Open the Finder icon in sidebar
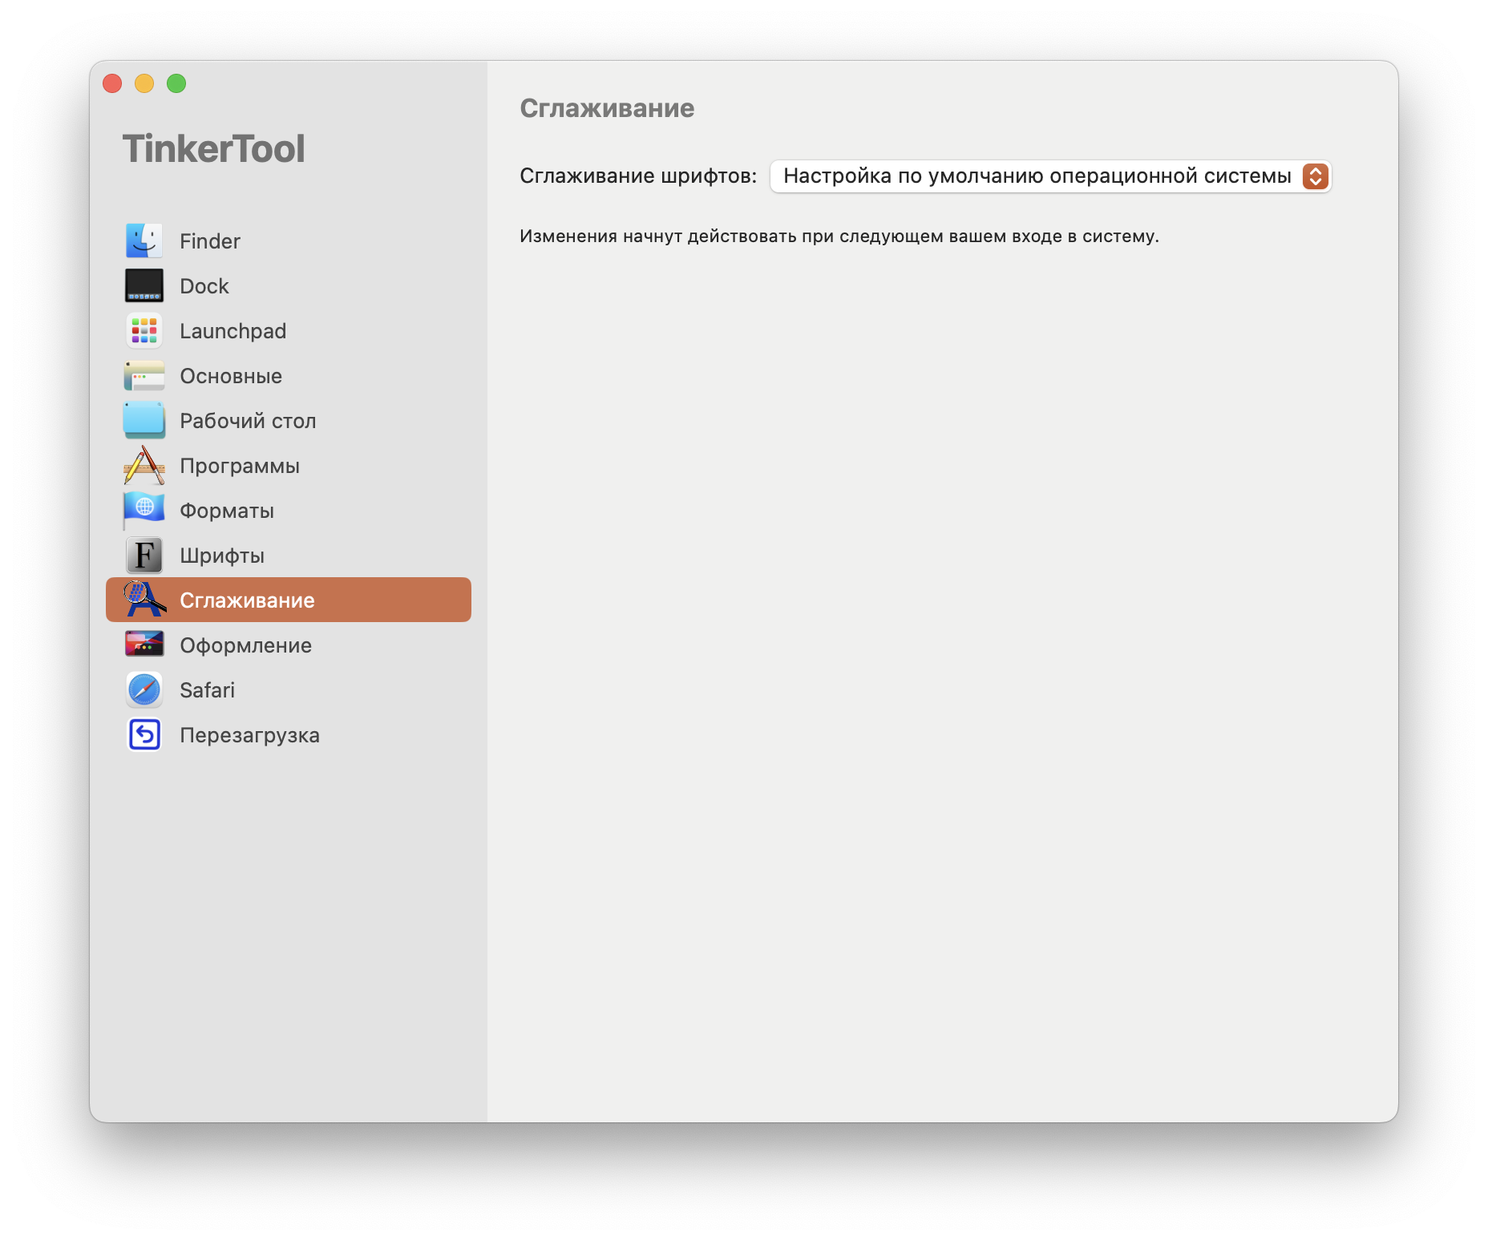 (144, 241)
